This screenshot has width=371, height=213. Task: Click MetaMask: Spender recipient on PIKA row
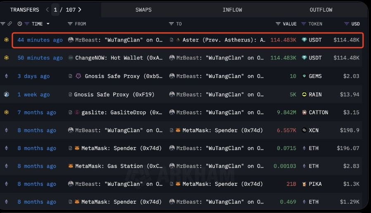(222, 184)
